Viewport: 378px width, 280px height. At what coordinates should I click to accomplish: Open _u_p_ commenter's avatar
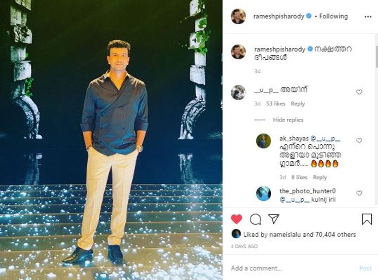[238, 92]
